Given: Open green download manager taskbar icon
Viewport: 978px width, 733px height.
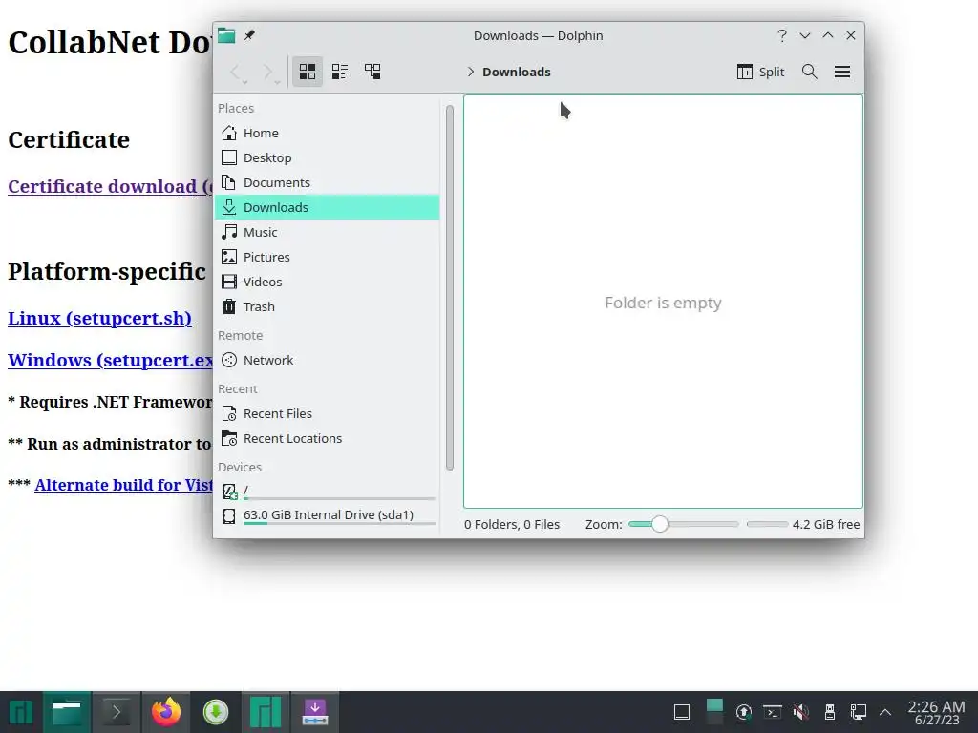Looking at the screenshot, I should coord(216,712).
